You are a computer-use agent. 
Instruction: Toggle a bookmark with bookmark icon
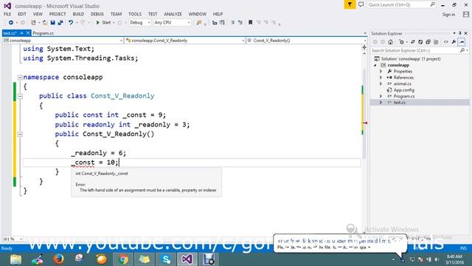(250, 23)
